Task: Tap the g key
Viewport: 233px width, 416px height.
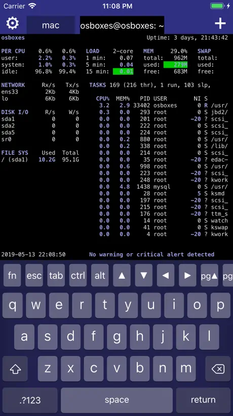Action: [116, 337]
